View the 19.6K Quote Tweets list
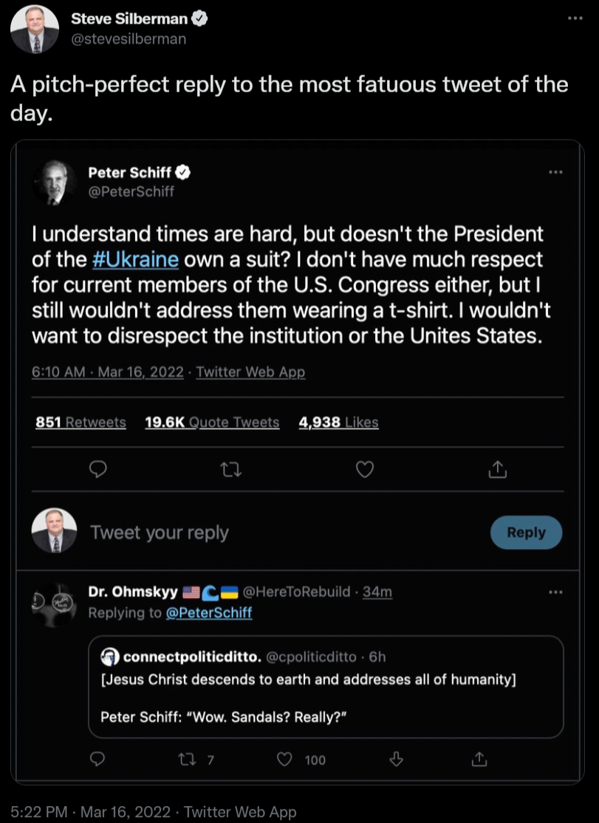 213,423
